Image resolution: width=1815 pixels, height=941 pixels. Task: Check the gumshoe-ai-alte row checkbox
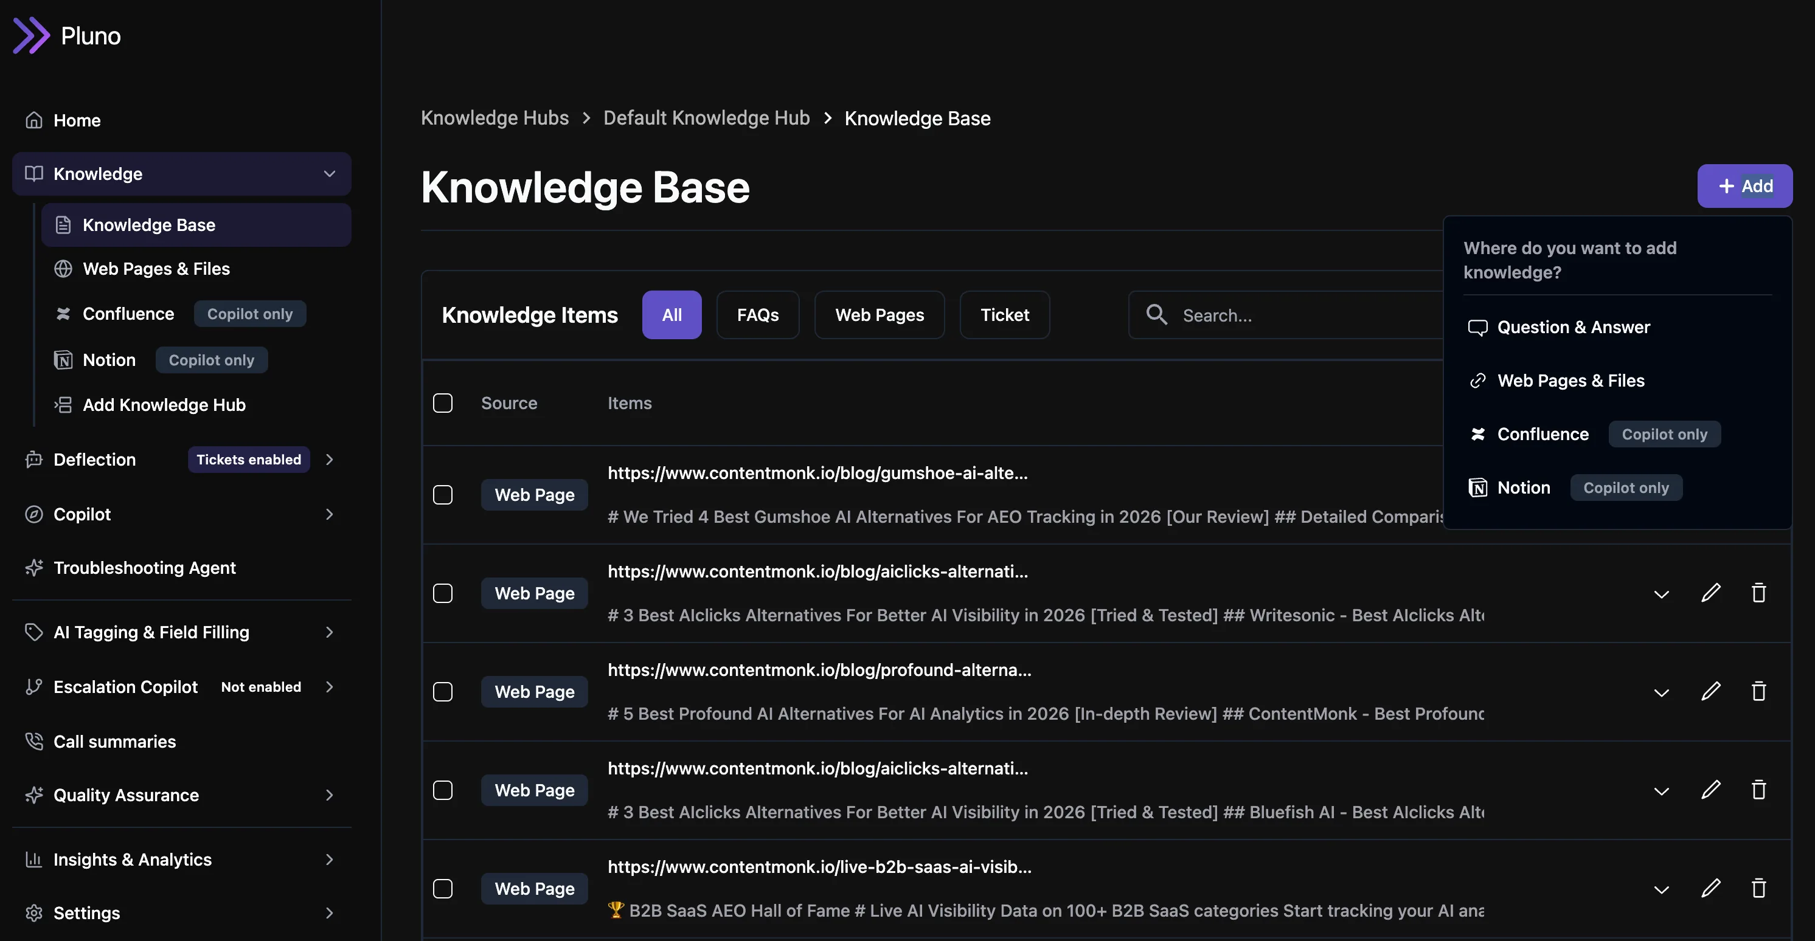tap(442, 494)
